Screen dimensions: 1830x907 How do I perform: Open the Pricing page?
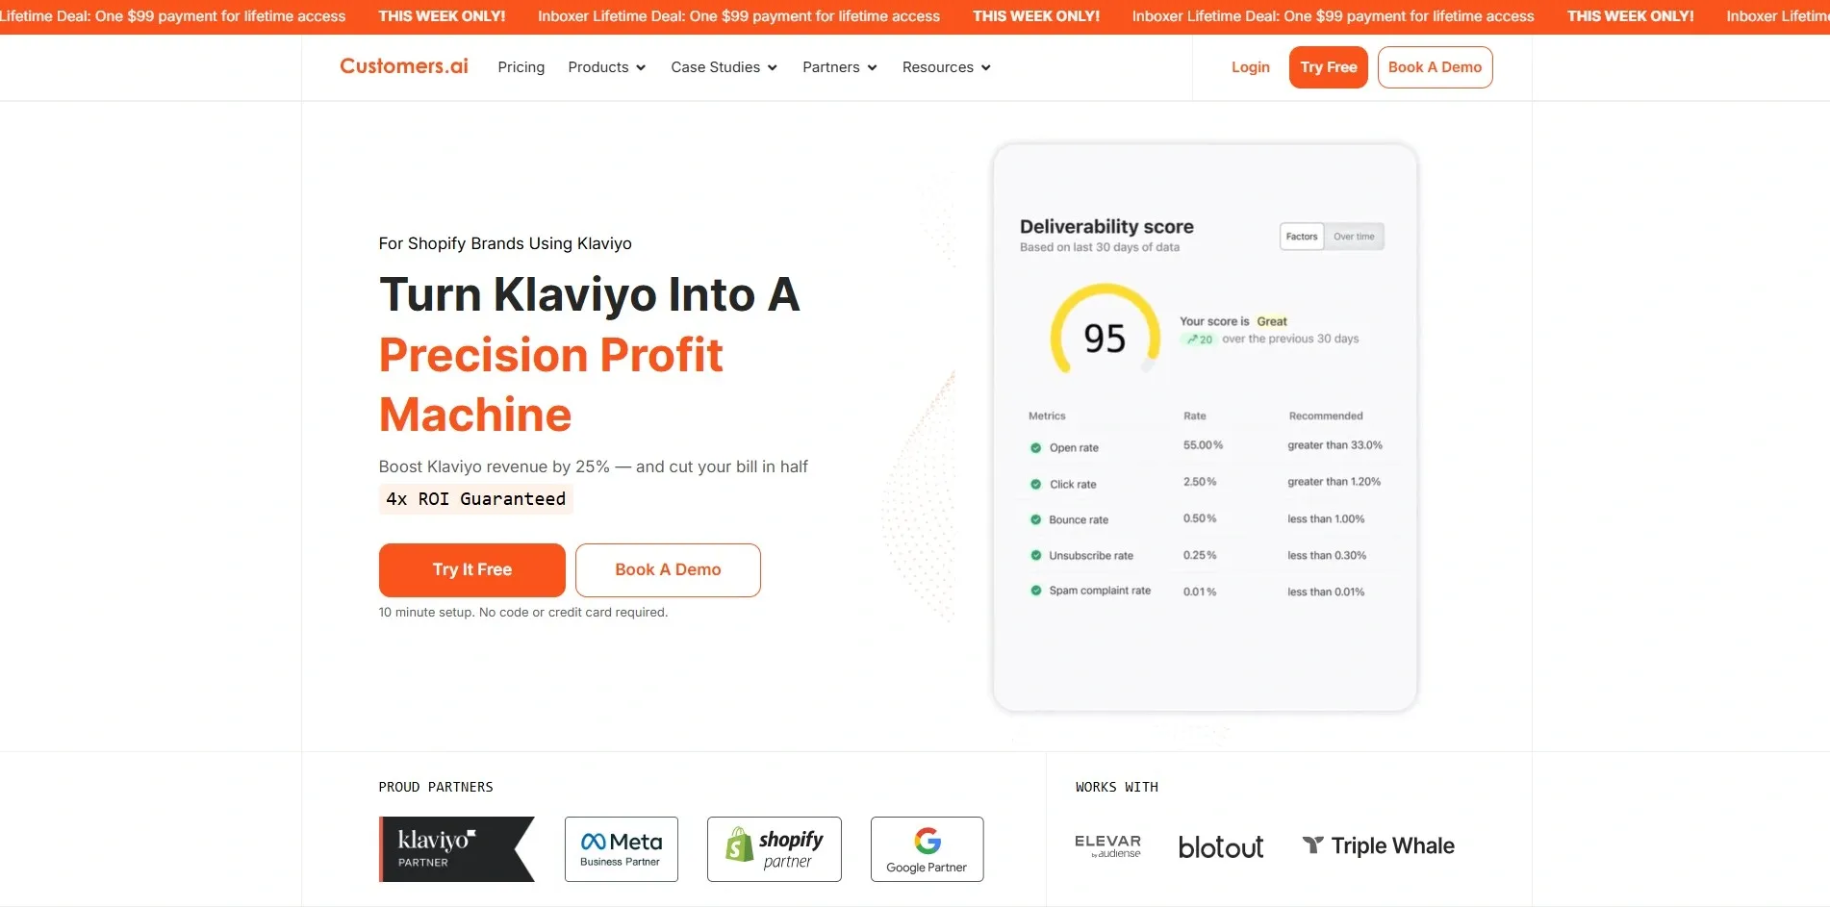tap(521, 67)
